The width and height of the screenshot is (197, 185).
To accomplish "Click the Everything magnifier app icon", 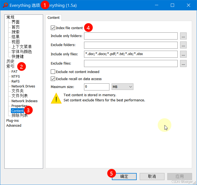I will point(5,5).
